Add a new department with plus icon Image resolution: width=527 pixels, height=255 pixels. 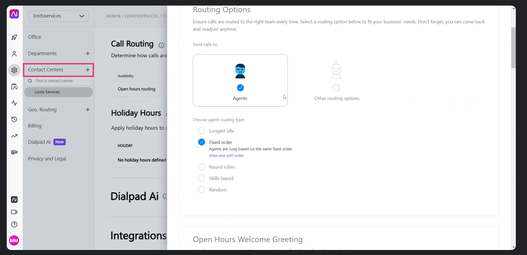88,53
